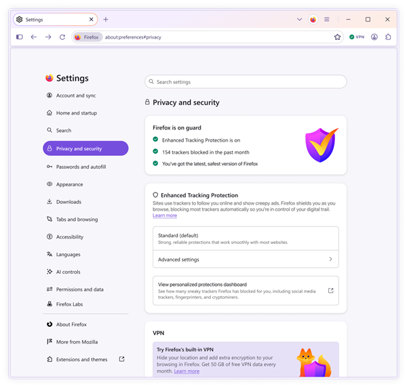407x387 pixels.
Task: Click the Firefox Labs flask icon
Action: pos(50,304)
